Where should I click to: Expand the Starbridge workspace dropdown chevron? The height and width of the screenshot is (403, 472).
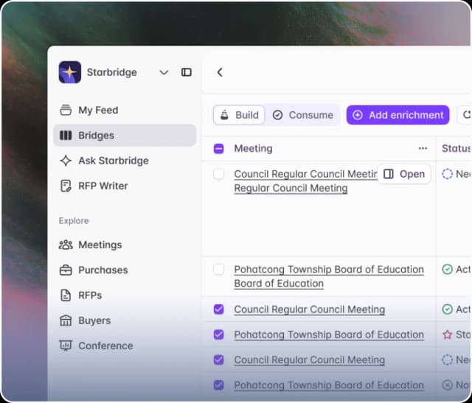click(164, 72)
